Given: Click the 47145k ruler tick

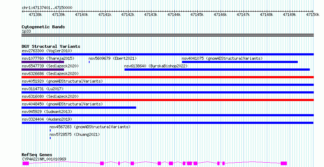Looking at the screenshot, I should point(197,14).
